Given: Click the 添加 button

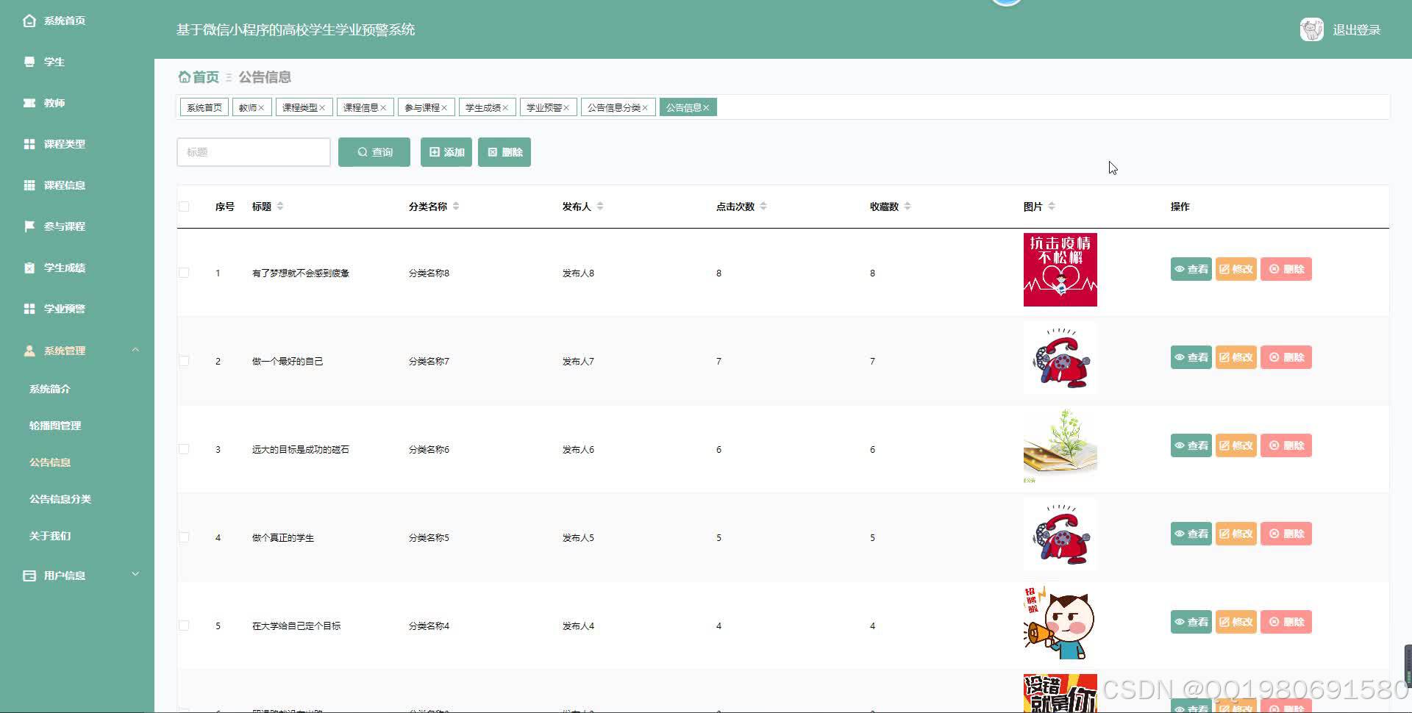Looking at the screenshot, I should [446, 152].
